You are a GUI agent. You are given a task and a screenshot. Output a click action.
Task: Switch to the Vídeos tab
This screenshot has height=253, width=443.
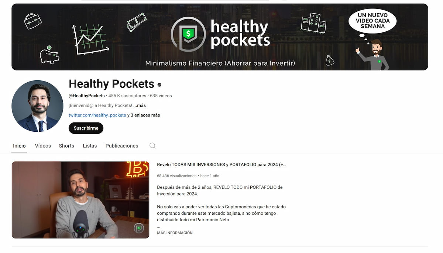pos(43,146)
